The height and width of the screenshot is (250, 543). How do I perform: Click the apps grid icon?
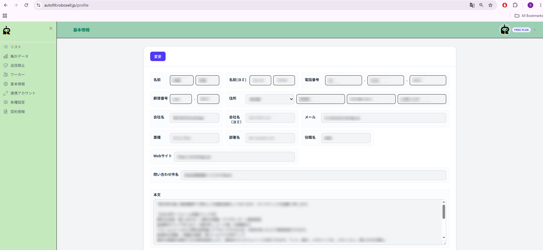(x=5, y=16)
